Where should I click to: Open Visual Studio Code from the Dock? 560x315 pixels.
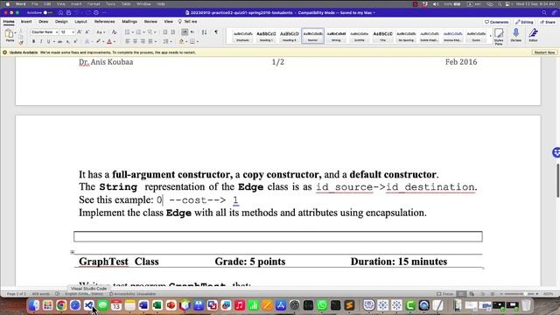point(89,305)
